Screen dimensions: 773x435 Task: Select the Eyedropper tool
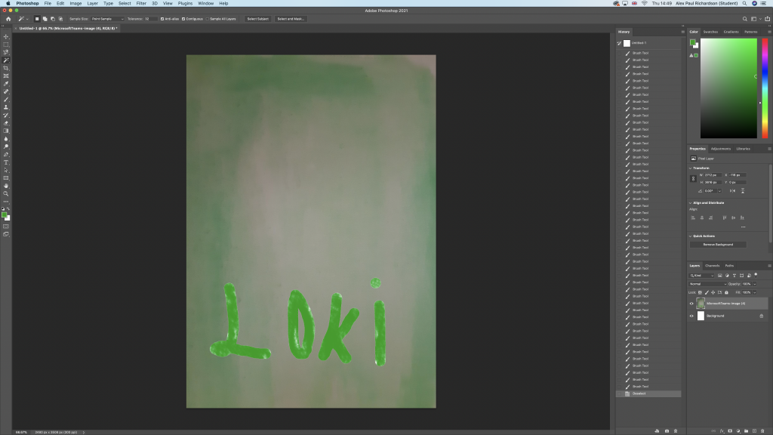[x=6, y=84]
